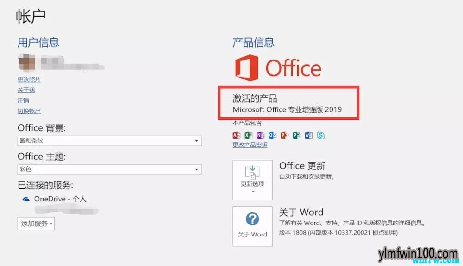Click the 关于 Word button
The width and height of the screenshot is (463, 266).
click(252, 226)
